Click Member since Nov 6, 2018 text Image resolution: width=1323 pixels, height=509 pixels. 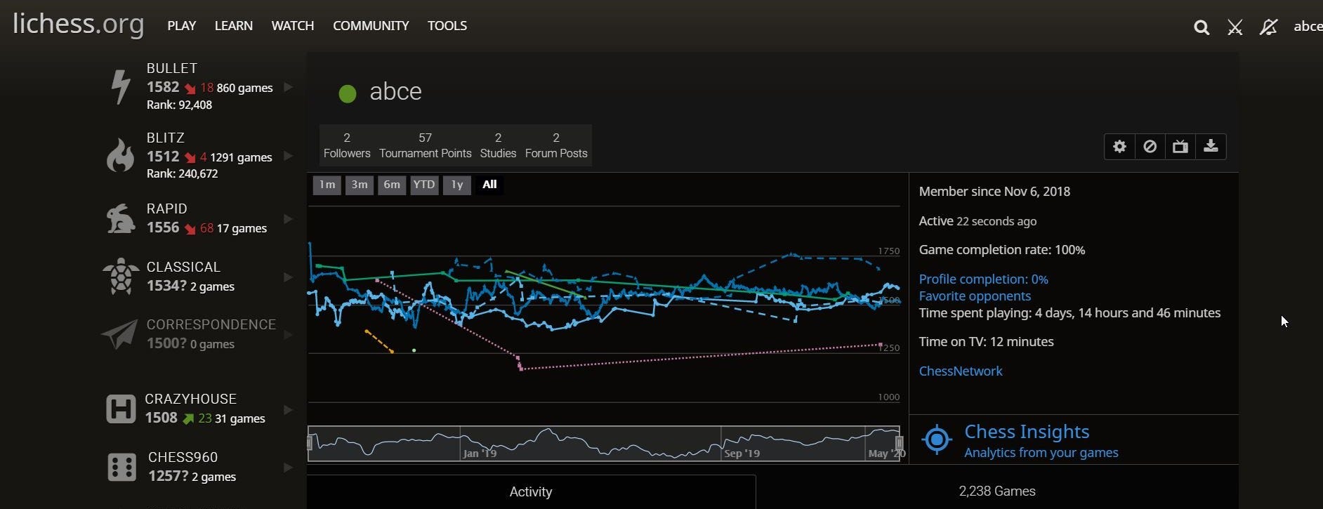[994, 192]
